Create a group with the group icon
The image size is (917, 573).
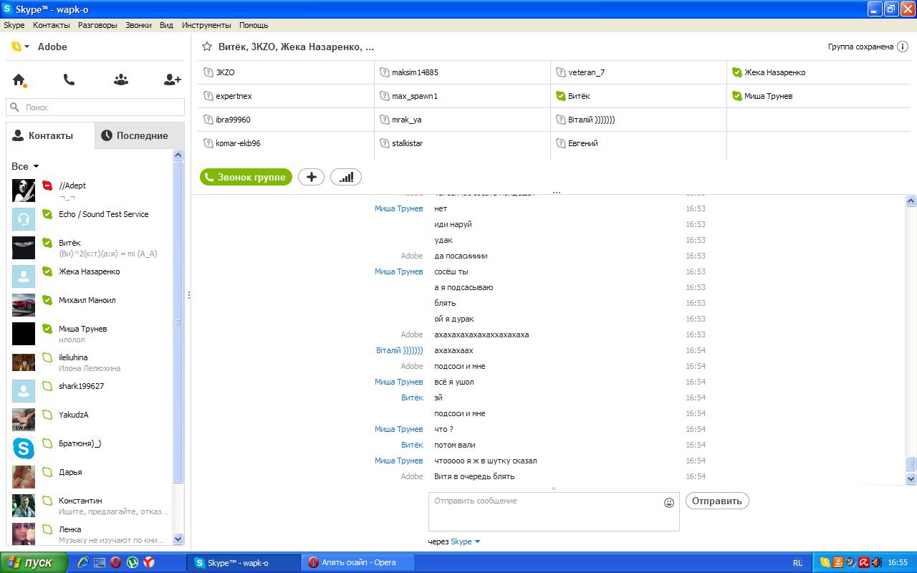pos(121,80)
